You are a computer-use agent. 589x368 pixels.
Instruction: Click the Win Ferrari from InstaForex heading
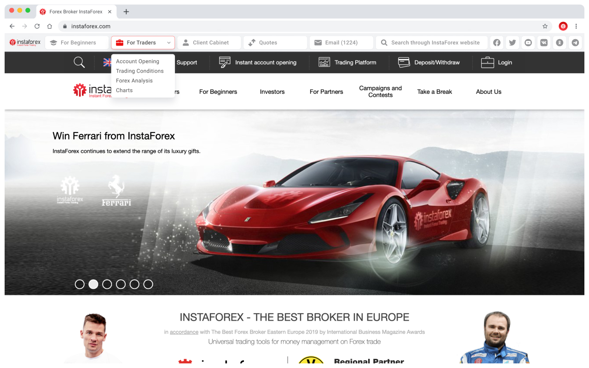tap(114, 136)
